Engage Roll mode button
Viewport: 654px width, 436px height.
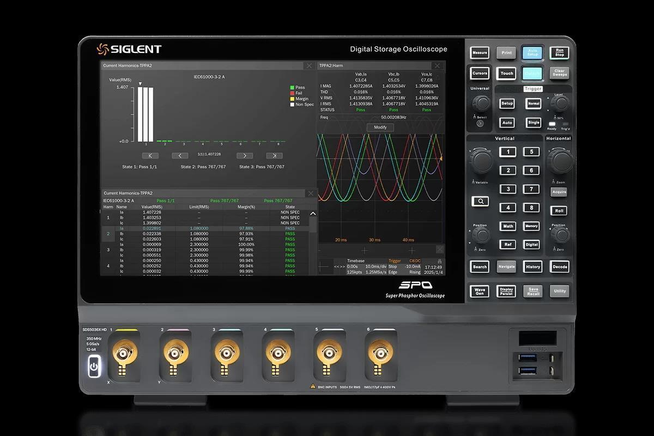pyautogui.click(x=559, y=210)
